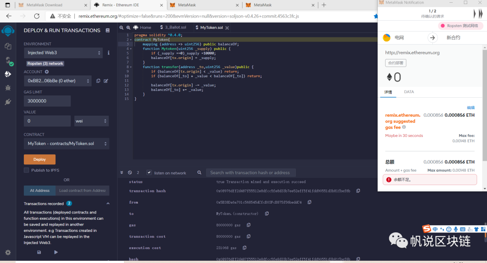This screenshot has width=487, height=263.
Task: Toggle listen on network checkbox
Action: point(149,172)
